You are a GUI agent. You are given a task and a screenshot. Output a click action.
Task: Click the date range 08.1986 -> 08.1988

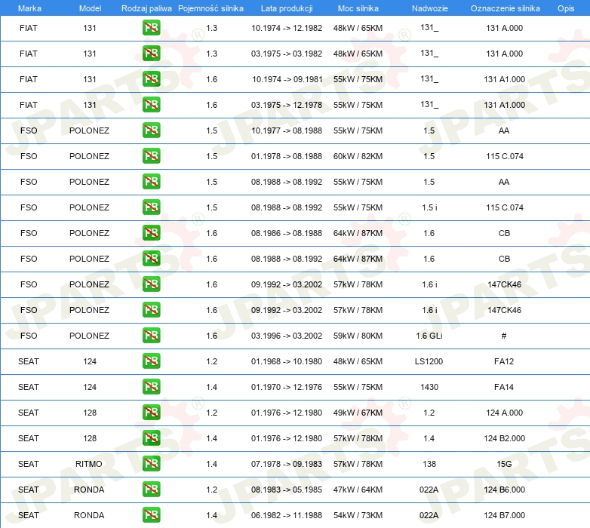[287, 233]
